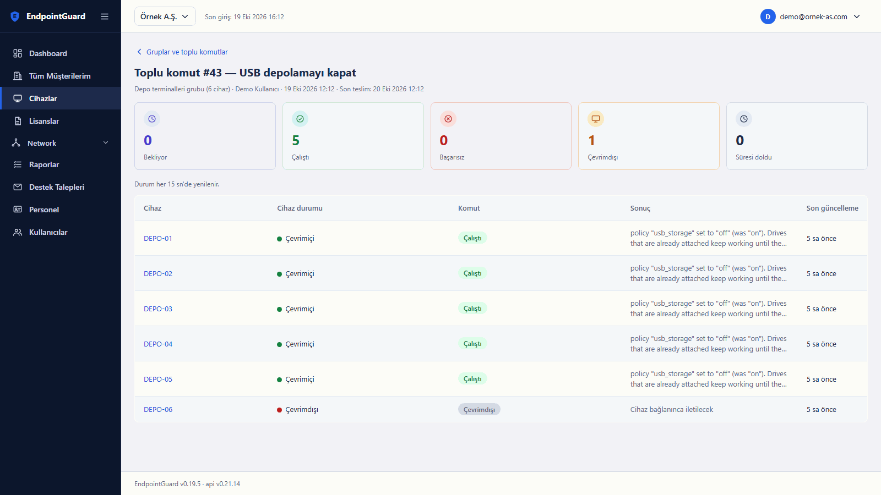Viewport: 881px width, 495px height.
Task: Click the Çevrimdışı monitor icon in card
Action: [596, 119]
